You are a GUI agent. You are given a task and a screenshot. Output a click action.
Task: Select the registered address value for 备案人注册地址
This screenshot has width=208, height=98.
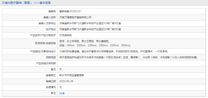[x=90, y=23]
